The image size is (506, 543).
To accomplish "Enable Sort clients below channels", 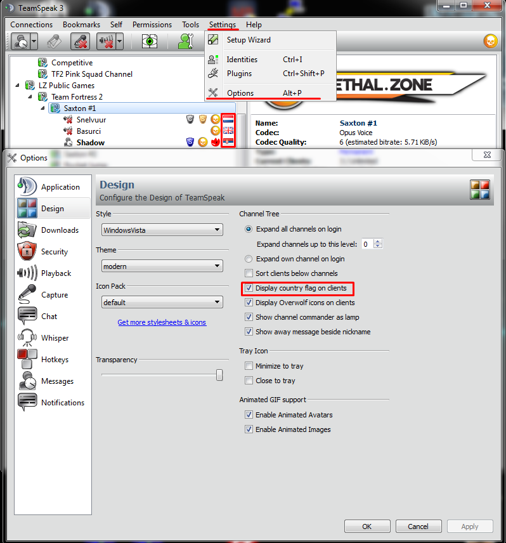I will click(x=249, y=273).
